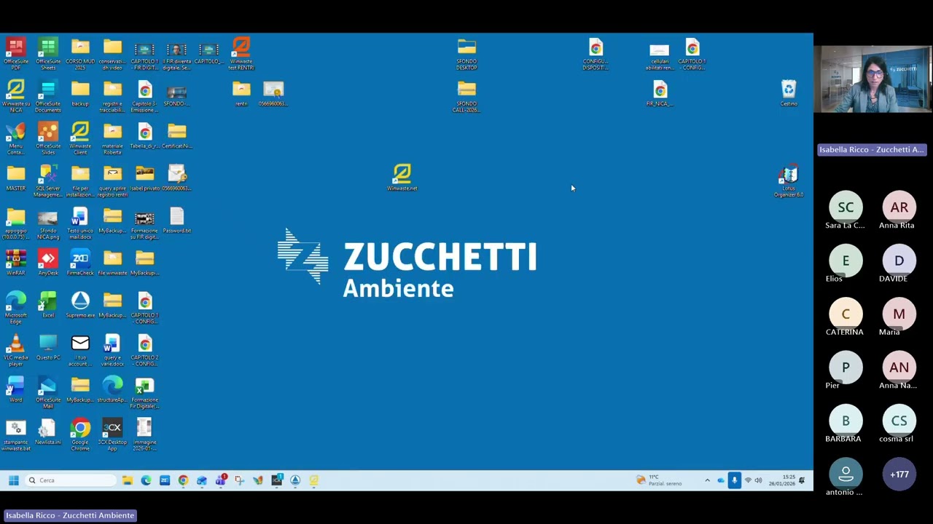Open the Word desktop shortcut
Screen dimensions: 933x524
tap(15, 389)
